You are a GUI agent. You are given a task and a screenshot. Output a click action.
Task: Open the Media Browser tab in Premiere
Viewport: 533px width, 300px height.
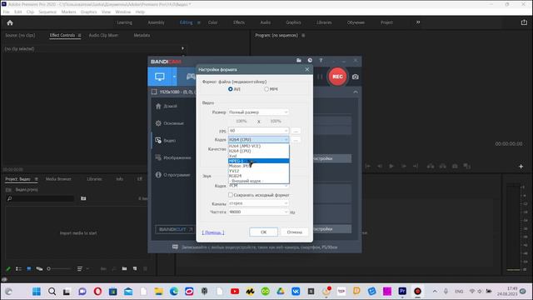tap(58, 179)
